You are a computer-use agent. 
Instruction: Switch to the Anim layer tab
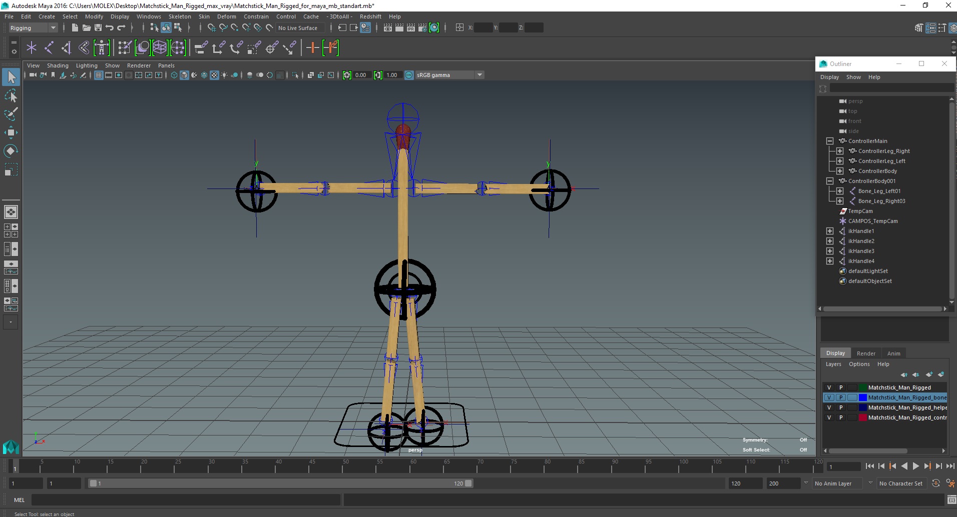[x=893, y=353]
